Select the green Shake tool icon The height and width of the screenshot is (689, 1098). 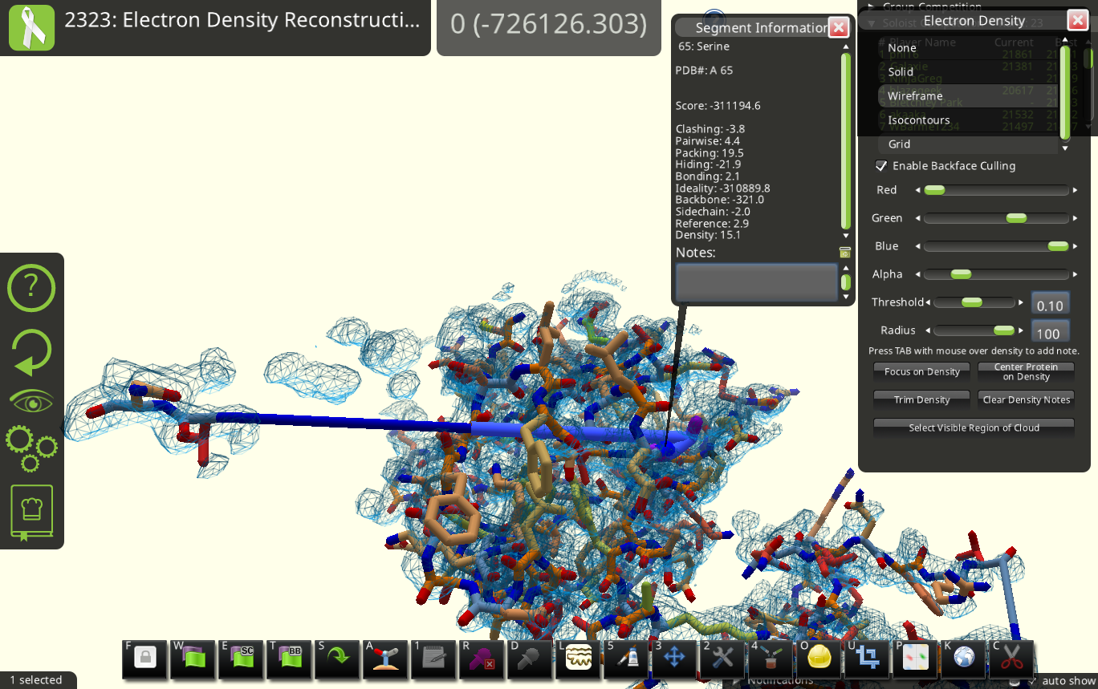[x=338, y=659]
